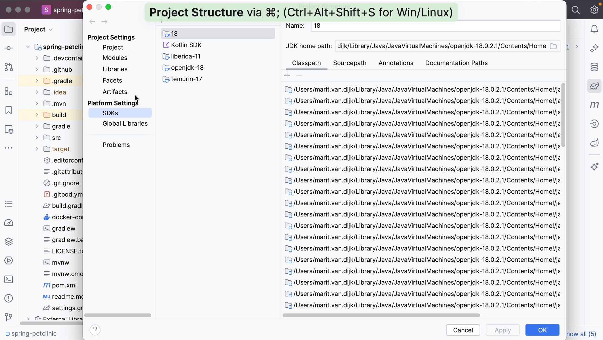Select the Problems icon in left sidebar
Screen dimensions: 603x340
[9, 299]
